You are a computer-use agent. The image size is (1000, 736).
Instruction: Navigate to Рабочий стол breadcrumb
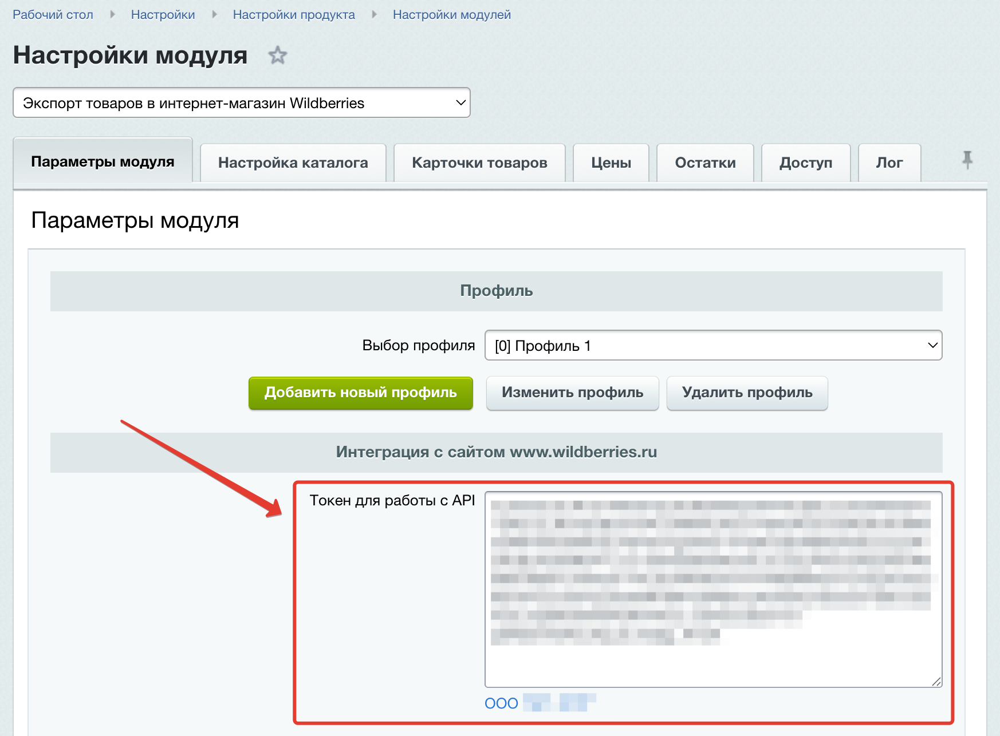[53, 15]
